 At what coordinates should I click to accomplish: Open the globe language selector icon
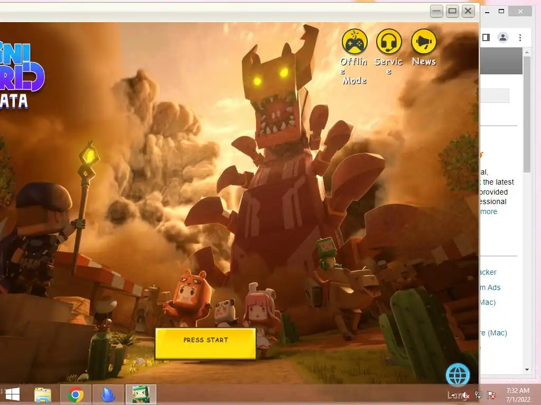coord(458,375)
